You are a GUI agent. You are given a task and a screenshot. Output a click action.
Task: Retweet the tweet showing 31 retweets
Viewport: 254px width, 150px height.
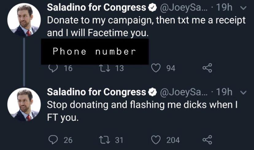tap(104, 140)
